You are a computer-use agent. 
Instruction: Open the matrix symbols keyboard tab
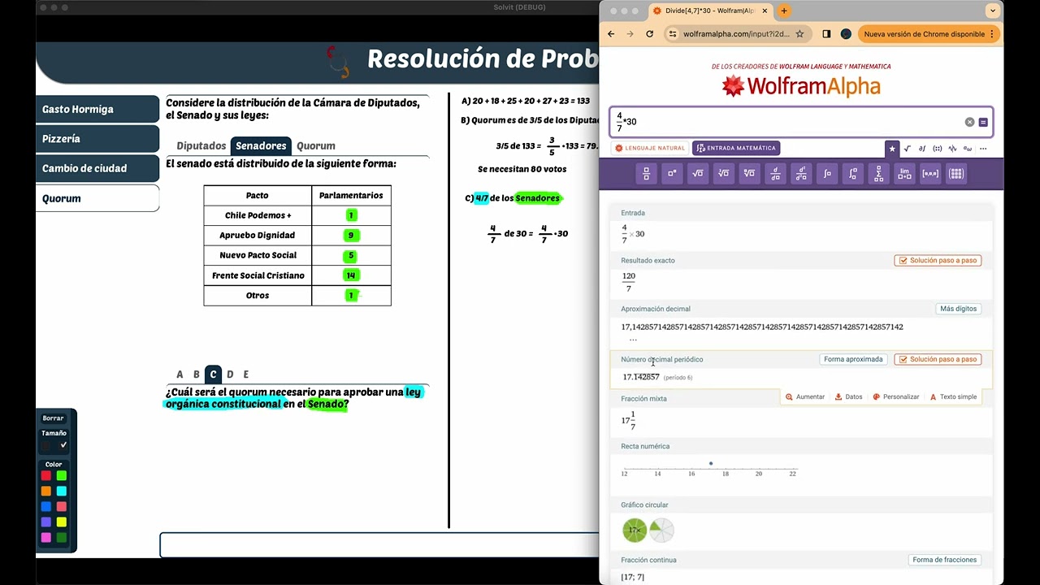click(938, 149)
